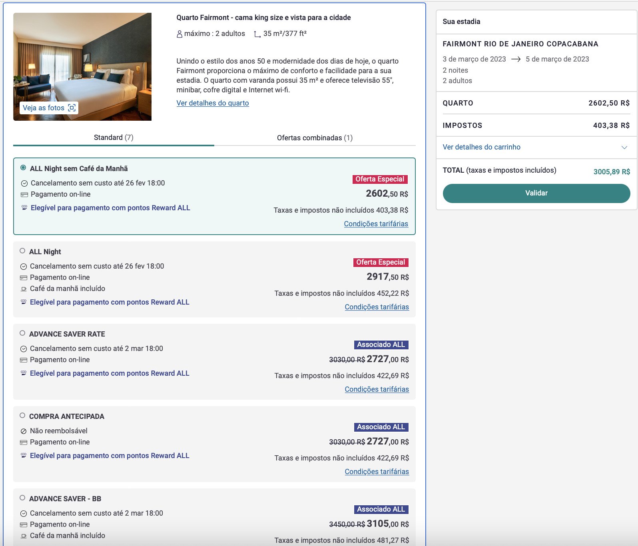Open Ver detalhes do carrinho link
The image size is (638, 546).
(481, 147)
